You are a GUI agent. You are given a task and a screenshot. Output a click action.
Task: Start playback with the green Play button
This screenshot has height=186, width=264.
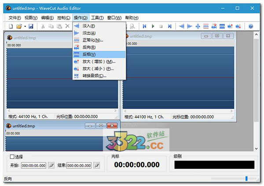[x=153, y=26]
